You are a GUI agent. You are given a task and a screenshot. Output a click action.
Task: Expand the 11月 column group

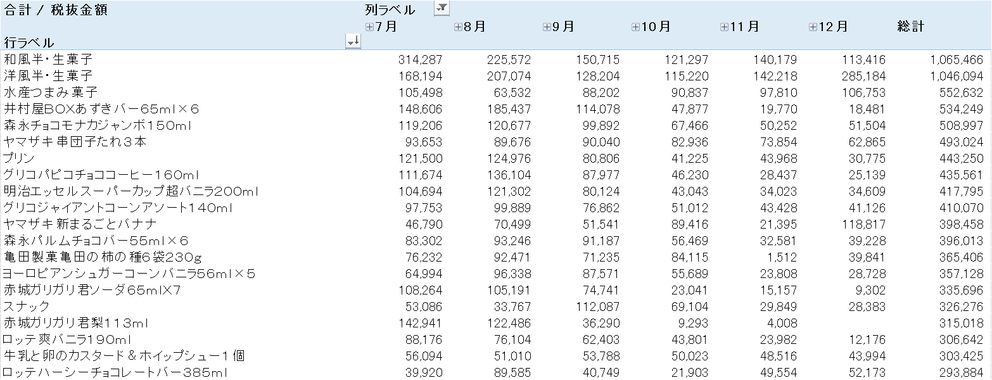724,27
